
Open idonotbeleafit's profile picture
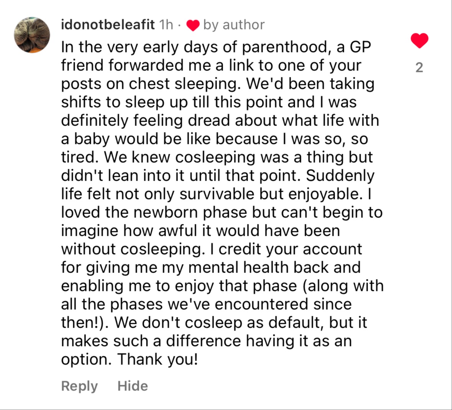(x=32, y=35)
